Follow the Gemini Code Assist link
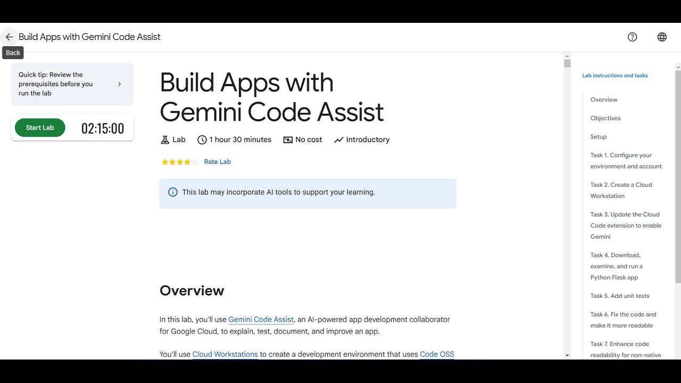This screenshot has height=383, width=681. 261,320
